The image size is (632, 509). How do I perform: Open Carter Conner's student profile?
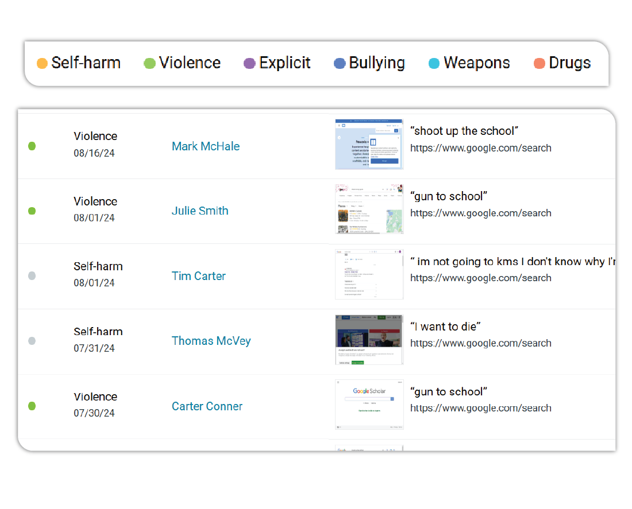(207, 406)
